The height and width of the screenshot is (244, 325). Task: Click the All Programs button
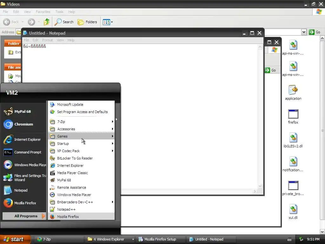click(24, 216)
